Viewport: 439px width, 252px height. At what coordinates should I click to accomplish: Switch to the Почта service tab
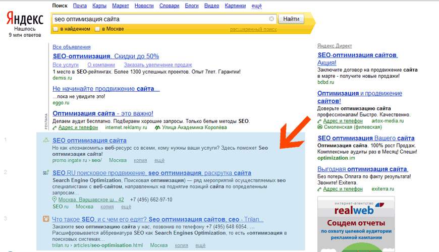click(80, 6)
